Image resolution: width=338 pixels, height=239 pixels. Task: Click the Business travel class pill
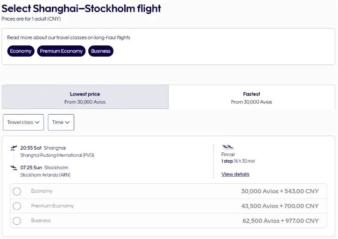(x=101, y=51)
